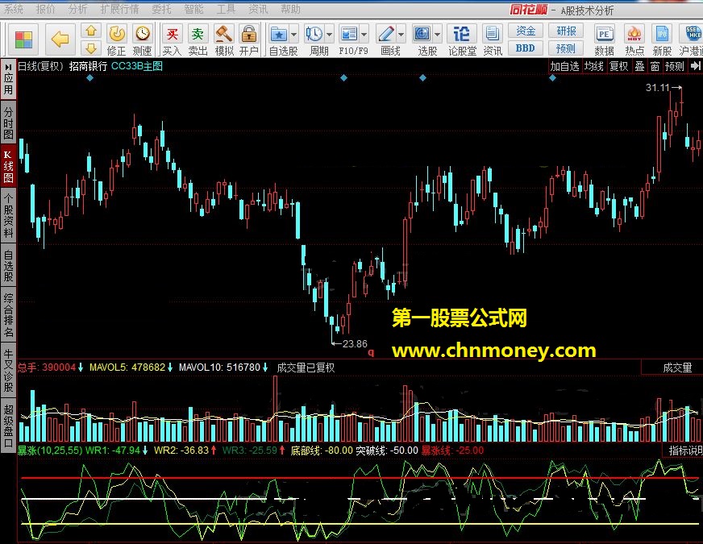Click the 资金 button
703x544 pixels.
[x=526, y=31]
